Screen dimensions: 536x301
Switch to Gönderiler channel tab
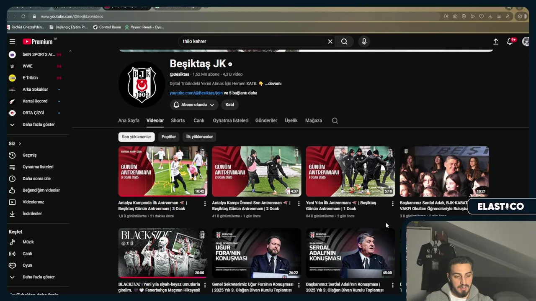point(266,120)
